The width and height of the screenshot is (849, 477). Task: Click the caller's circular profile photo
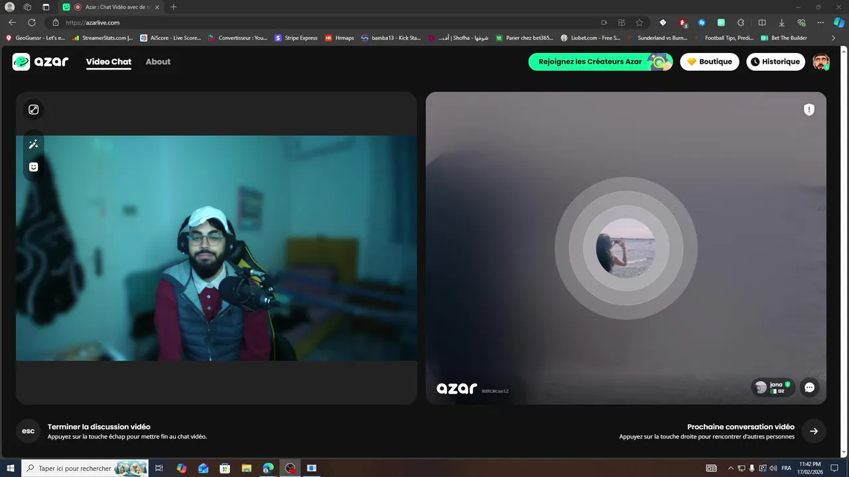pyautogui.click(x=626, y=248)
